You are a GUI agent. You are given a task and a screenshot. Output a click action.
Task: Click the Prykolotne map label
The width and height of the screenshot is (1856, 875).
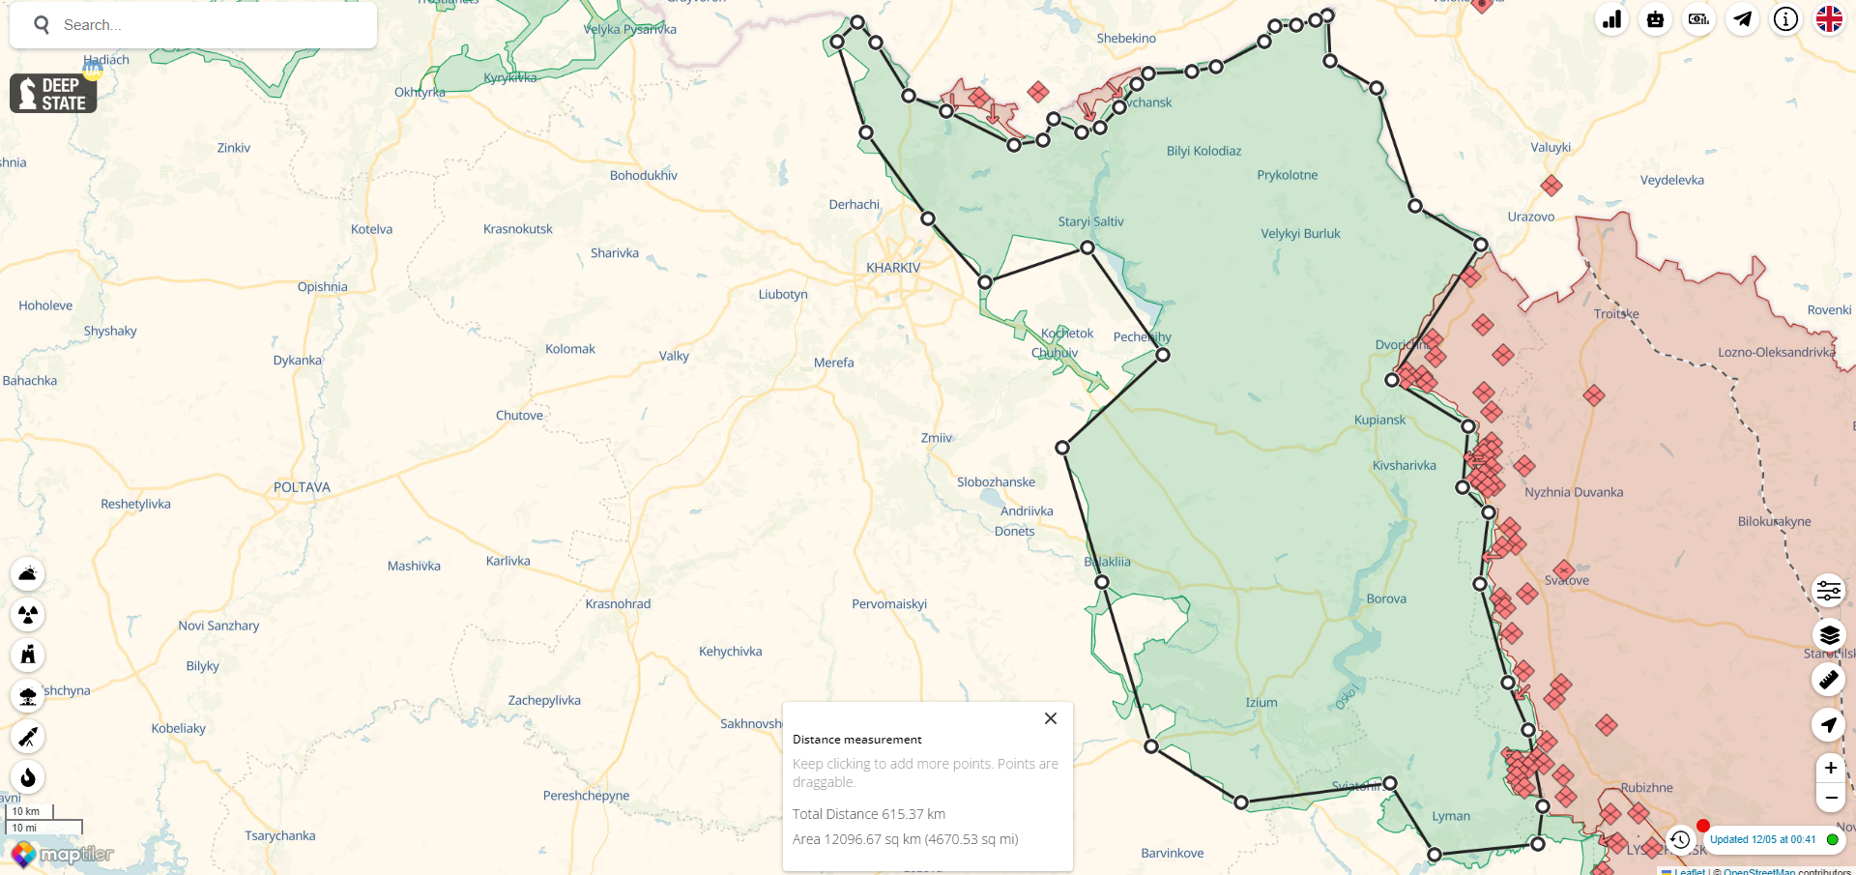1288,175
